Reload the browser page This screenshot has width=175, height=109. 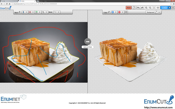click(7, 4)
